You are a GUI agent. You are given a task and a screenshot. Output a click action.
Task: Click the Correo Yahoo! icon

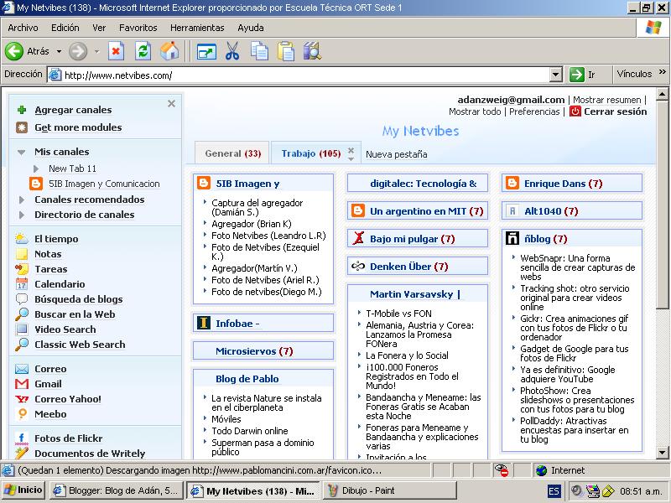click(x=22, y=399)
